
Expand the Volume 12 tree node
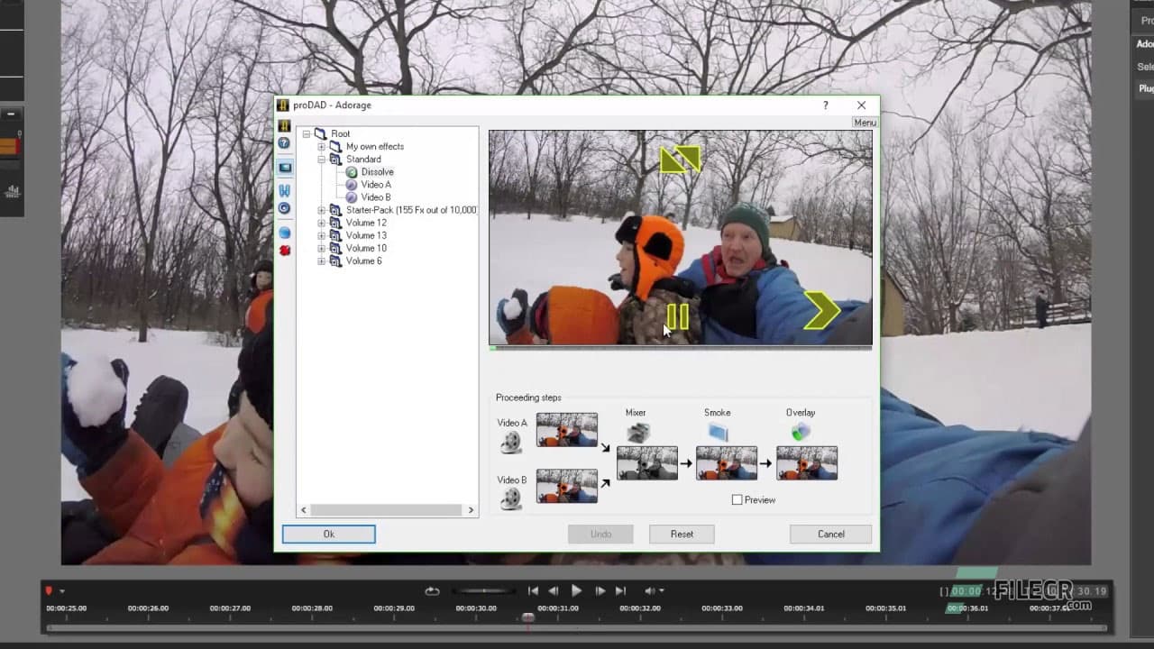[322, 223]
